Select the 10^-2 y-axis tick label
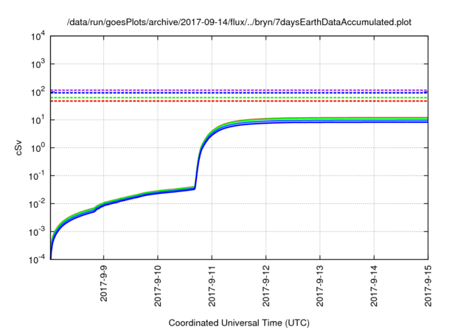Viewport: 472px width, 330px height. [x=37, y=204]
